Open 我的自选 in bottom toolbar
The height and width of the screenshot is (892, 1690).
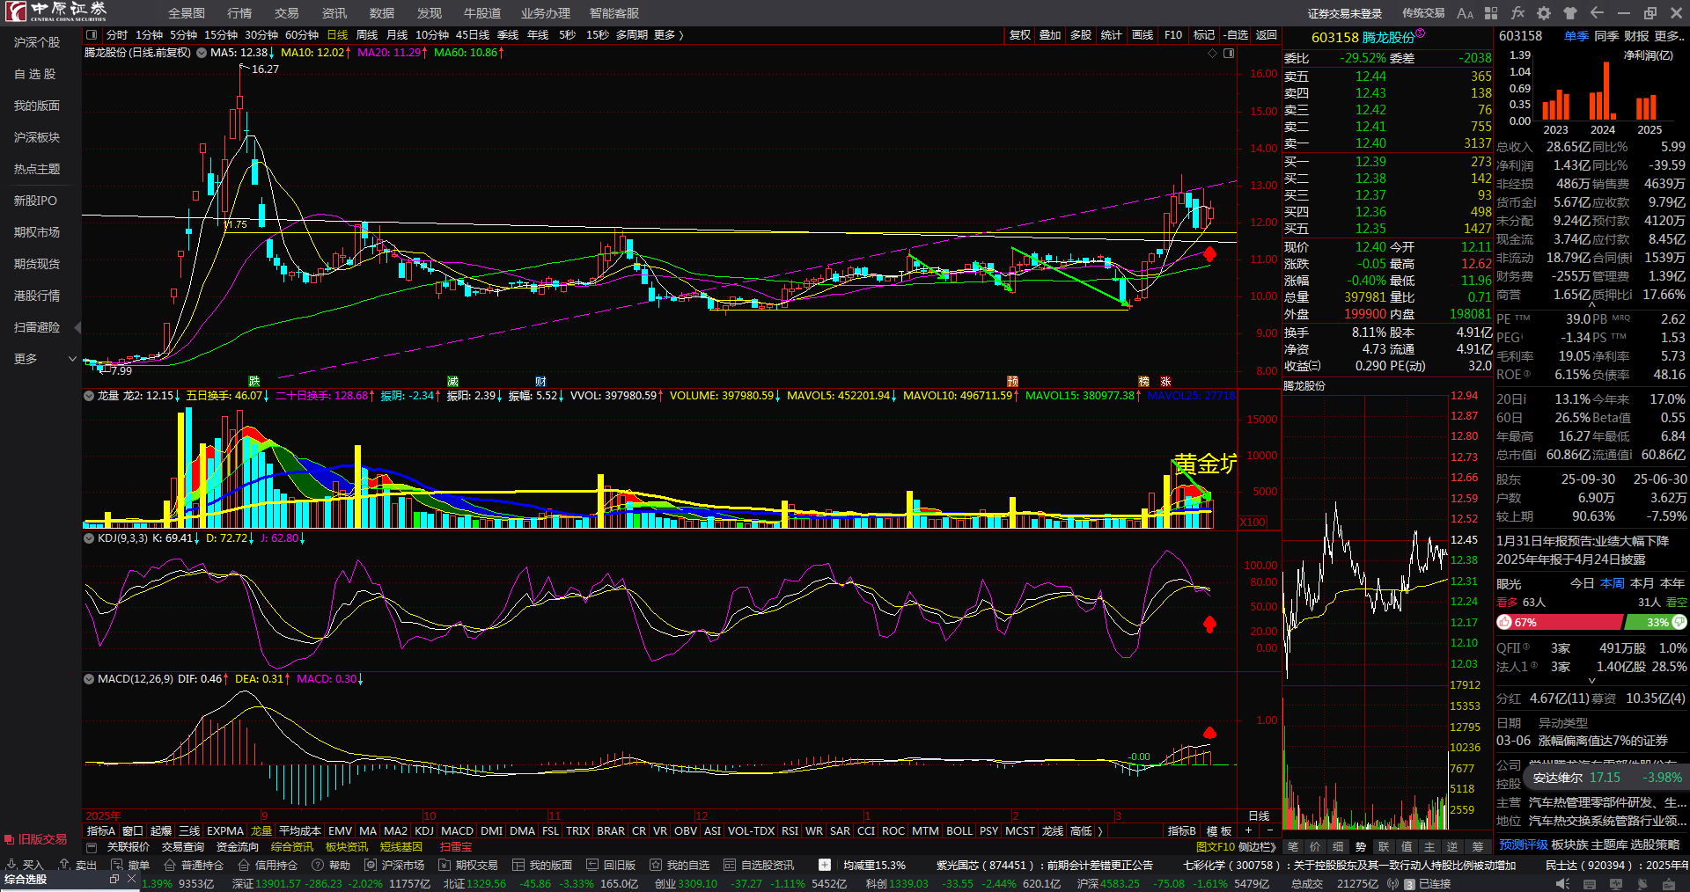(680, 865)
